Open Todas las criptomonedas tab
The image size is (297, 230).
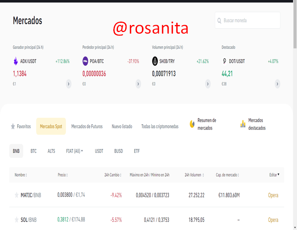tap(160, 126)
